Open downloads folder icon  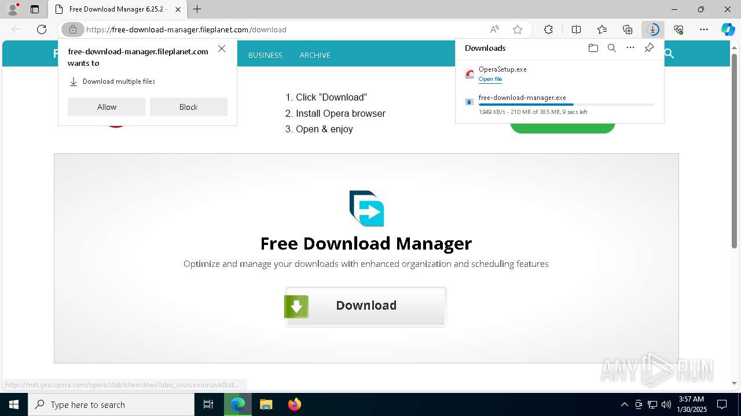click(593, 48)
